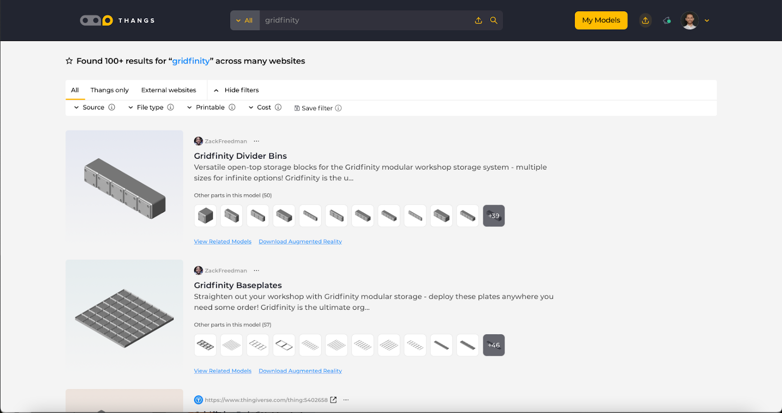Click the info icon next to Source
The width and height of the screenshot is (782, 413).
click(x=111, y=107)
